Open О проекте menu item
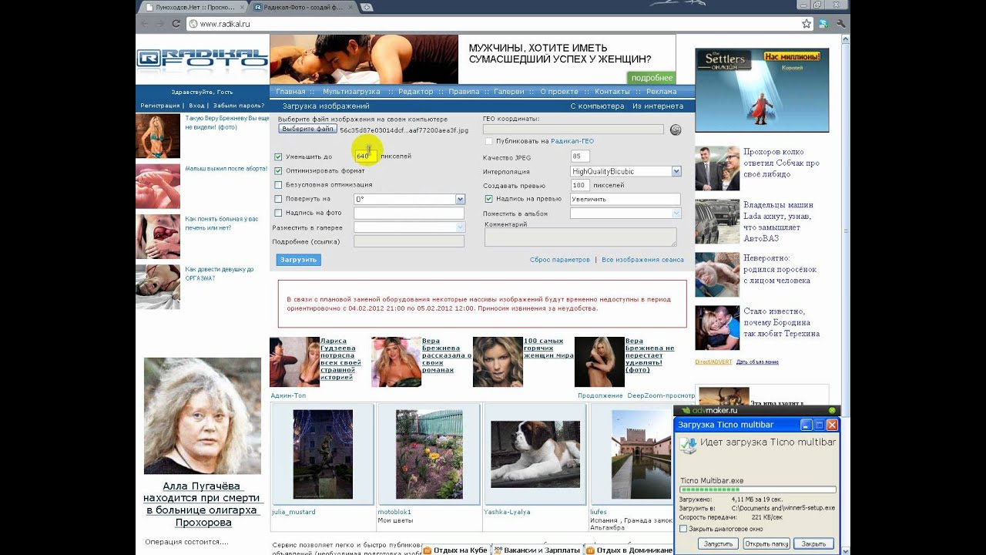Screen dimensions: 986x555 pyautogui.click(x=559, y=91)
